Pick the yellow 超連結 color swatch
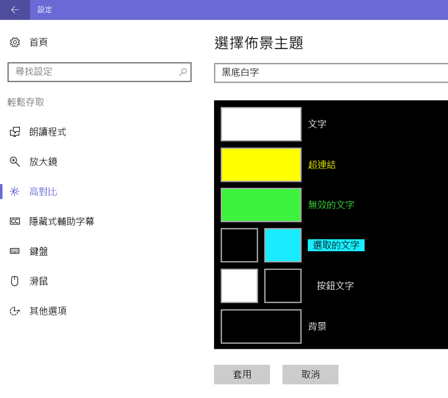Screen dimensions: 448x398 click(x=261, y=165)
